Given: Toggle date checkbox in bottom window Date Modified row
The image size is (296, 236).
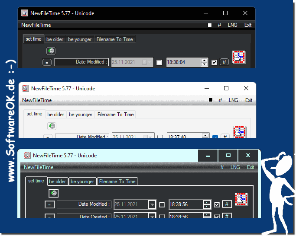Looking at the screenshot, I should click(162, 205).
